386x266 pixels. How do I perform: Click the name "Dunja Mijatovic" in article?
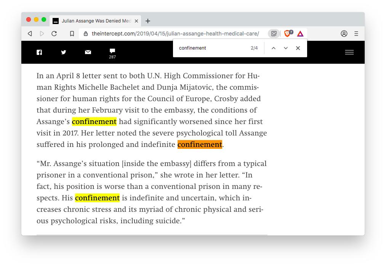tap(184, 87)
